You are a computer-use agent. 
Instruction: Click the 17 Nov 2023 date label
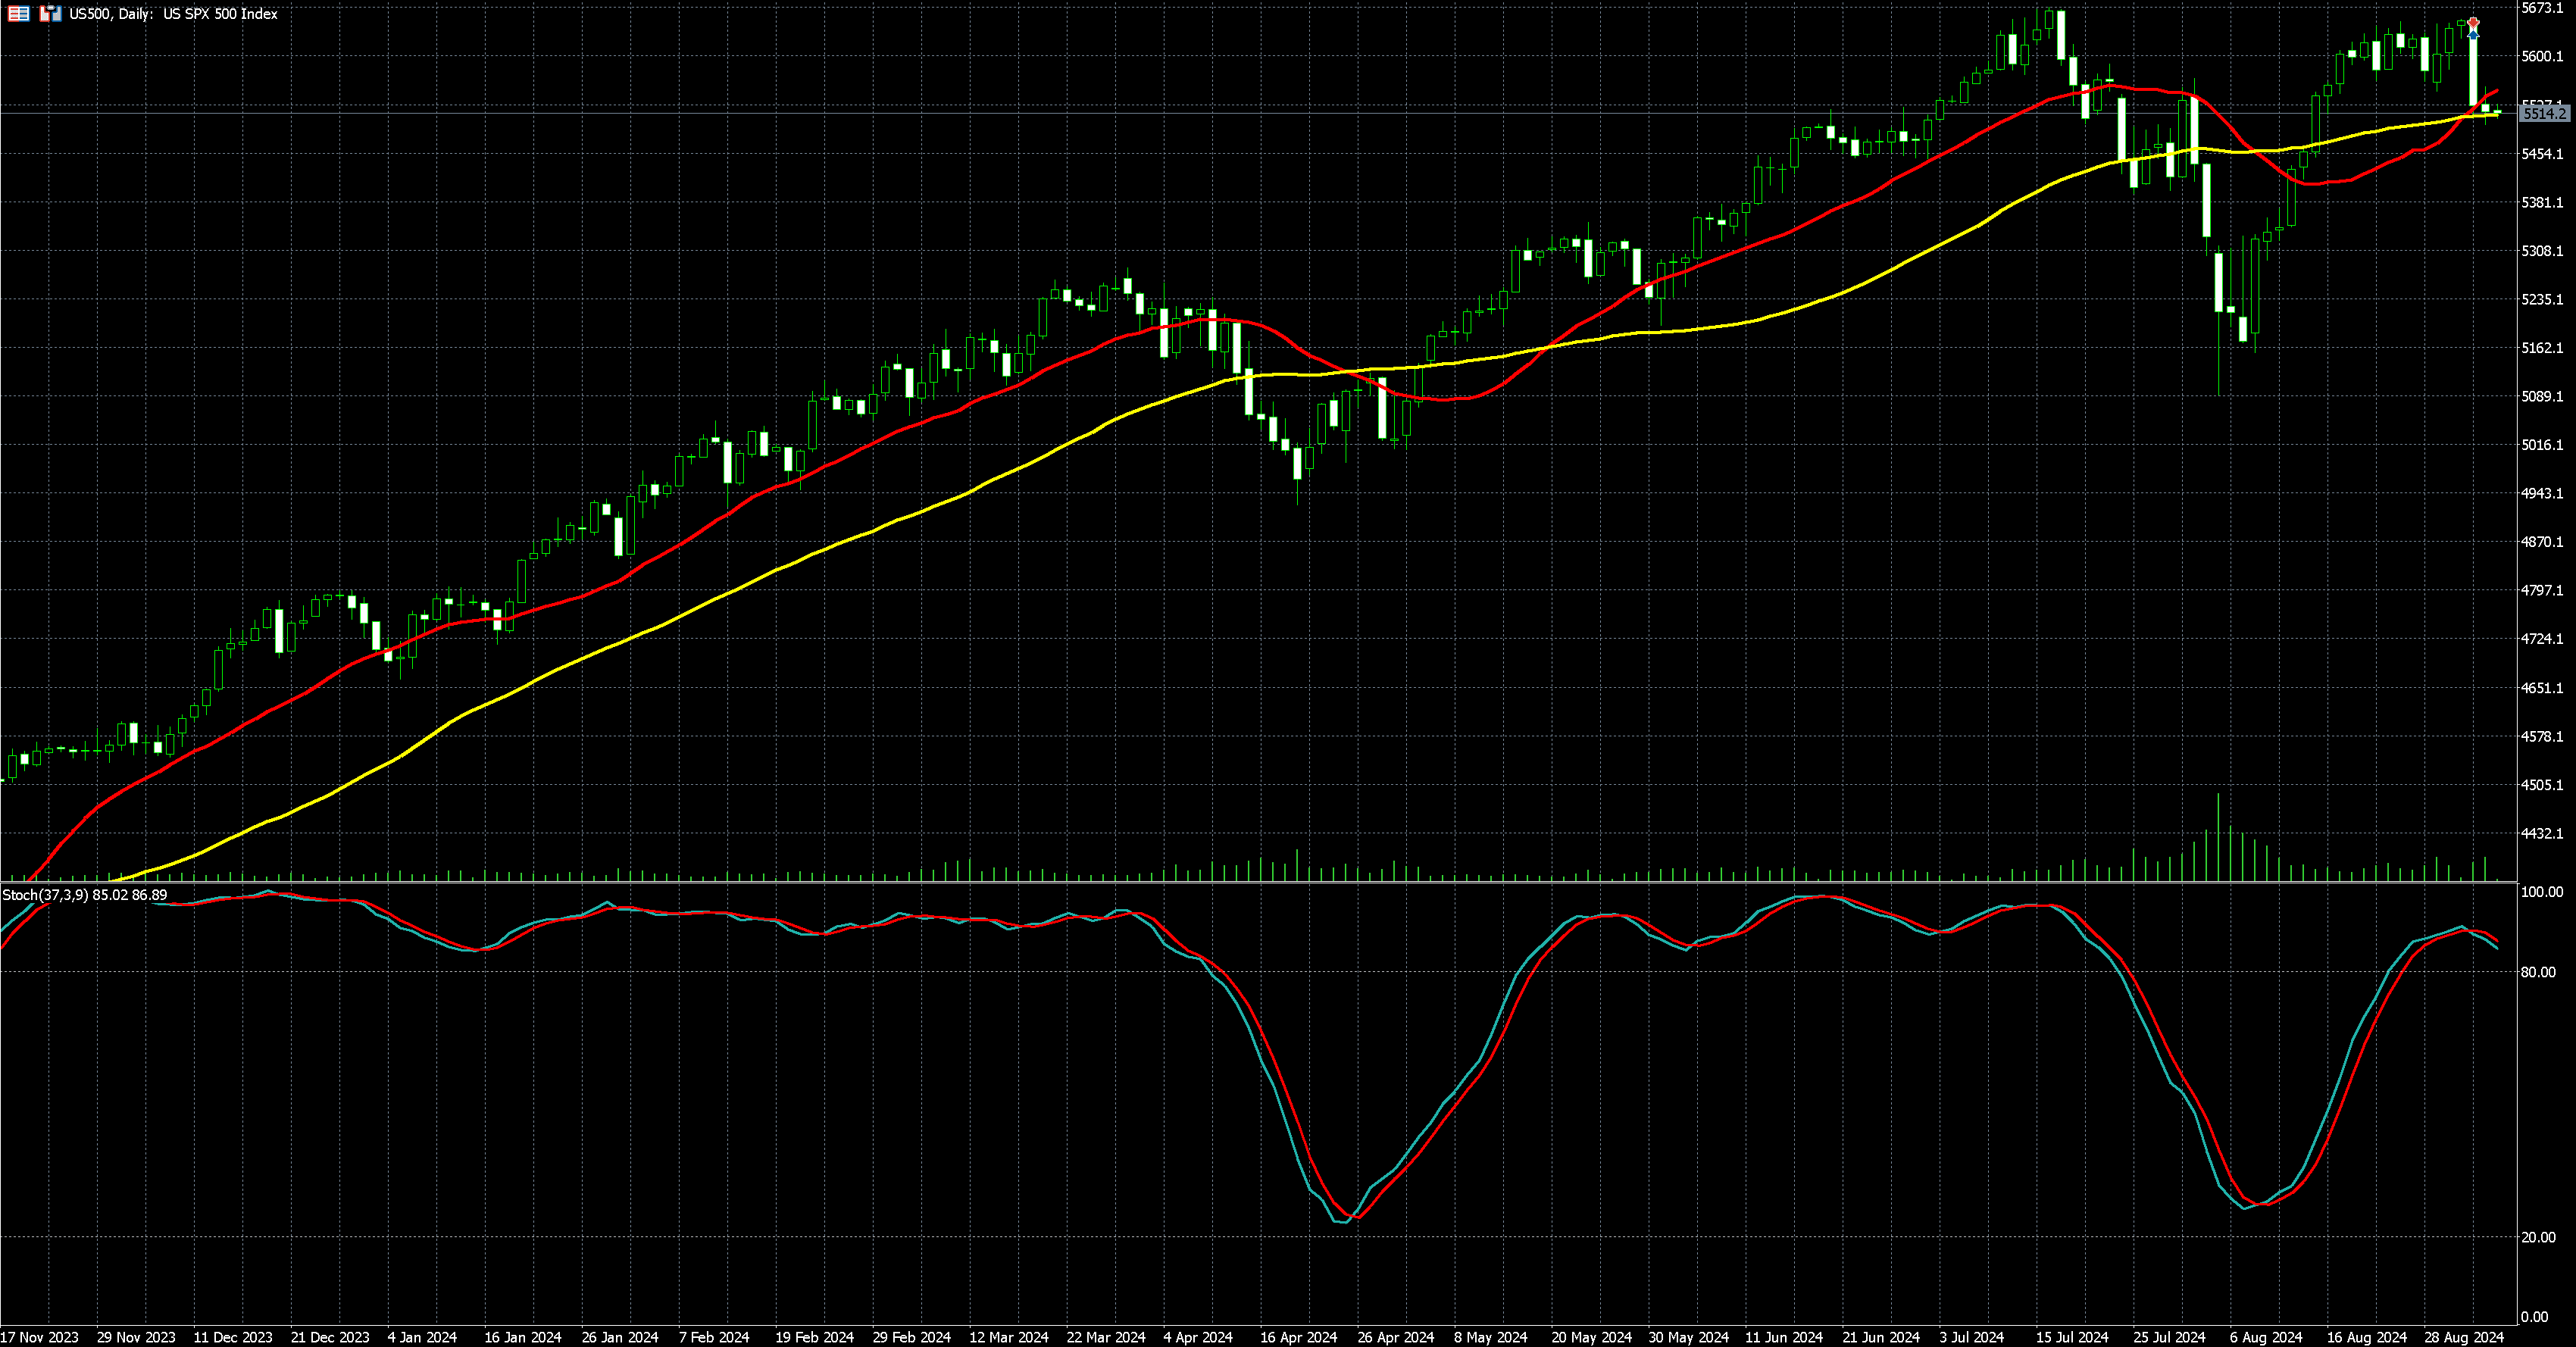coord(40,1337)
